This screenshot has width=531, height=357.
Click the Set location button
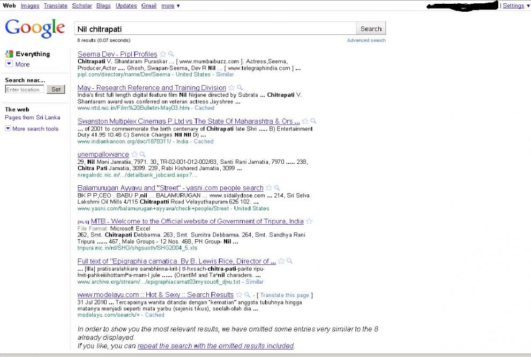coord(56,89)
